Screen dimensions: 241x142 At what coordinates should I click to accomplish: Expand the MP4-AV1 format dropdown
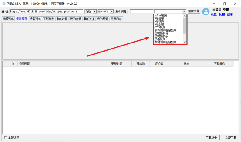105,11
